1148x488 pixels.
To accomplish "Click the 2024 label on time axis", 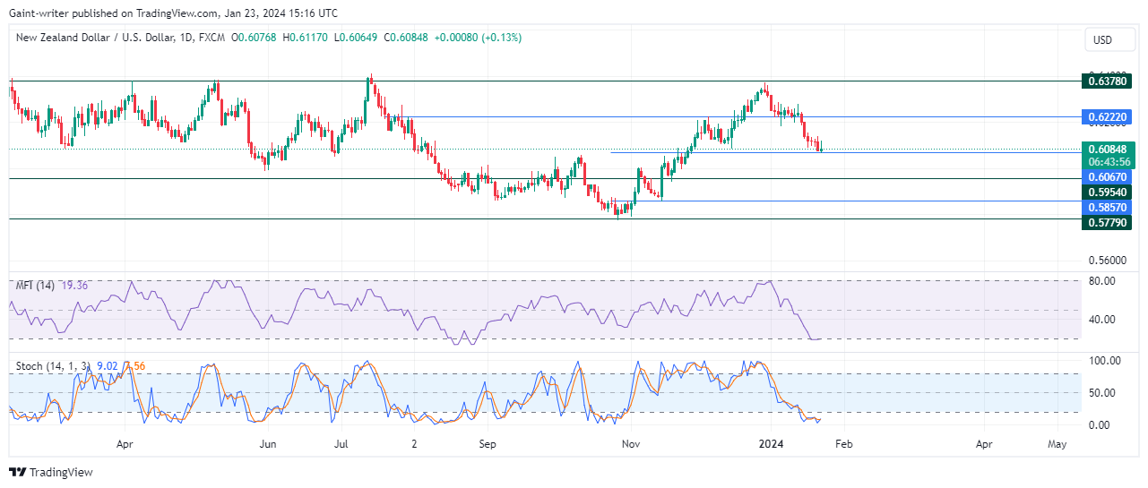I will coord(771,443).
